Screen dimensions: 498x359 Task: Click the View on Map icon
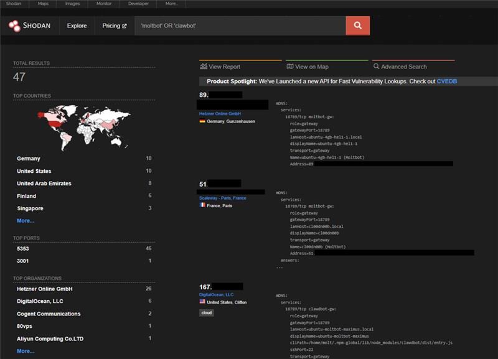click(x=289, y=67)
